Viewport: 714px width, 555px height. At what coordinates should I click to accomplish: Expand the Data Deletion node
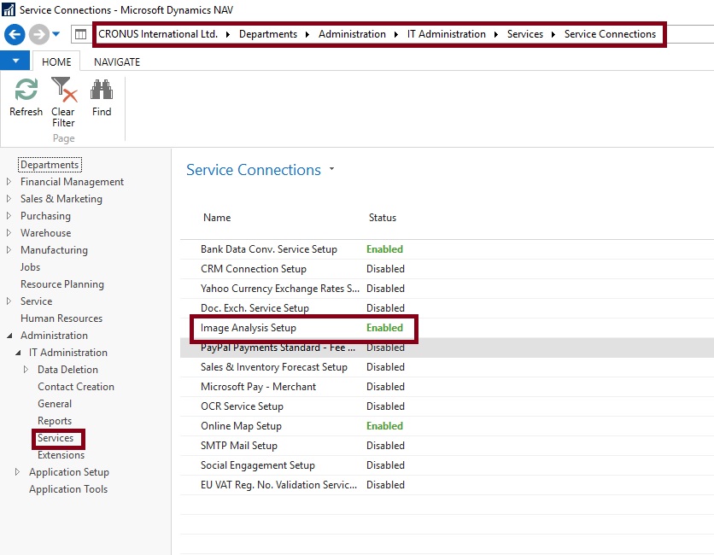(26, 370)
